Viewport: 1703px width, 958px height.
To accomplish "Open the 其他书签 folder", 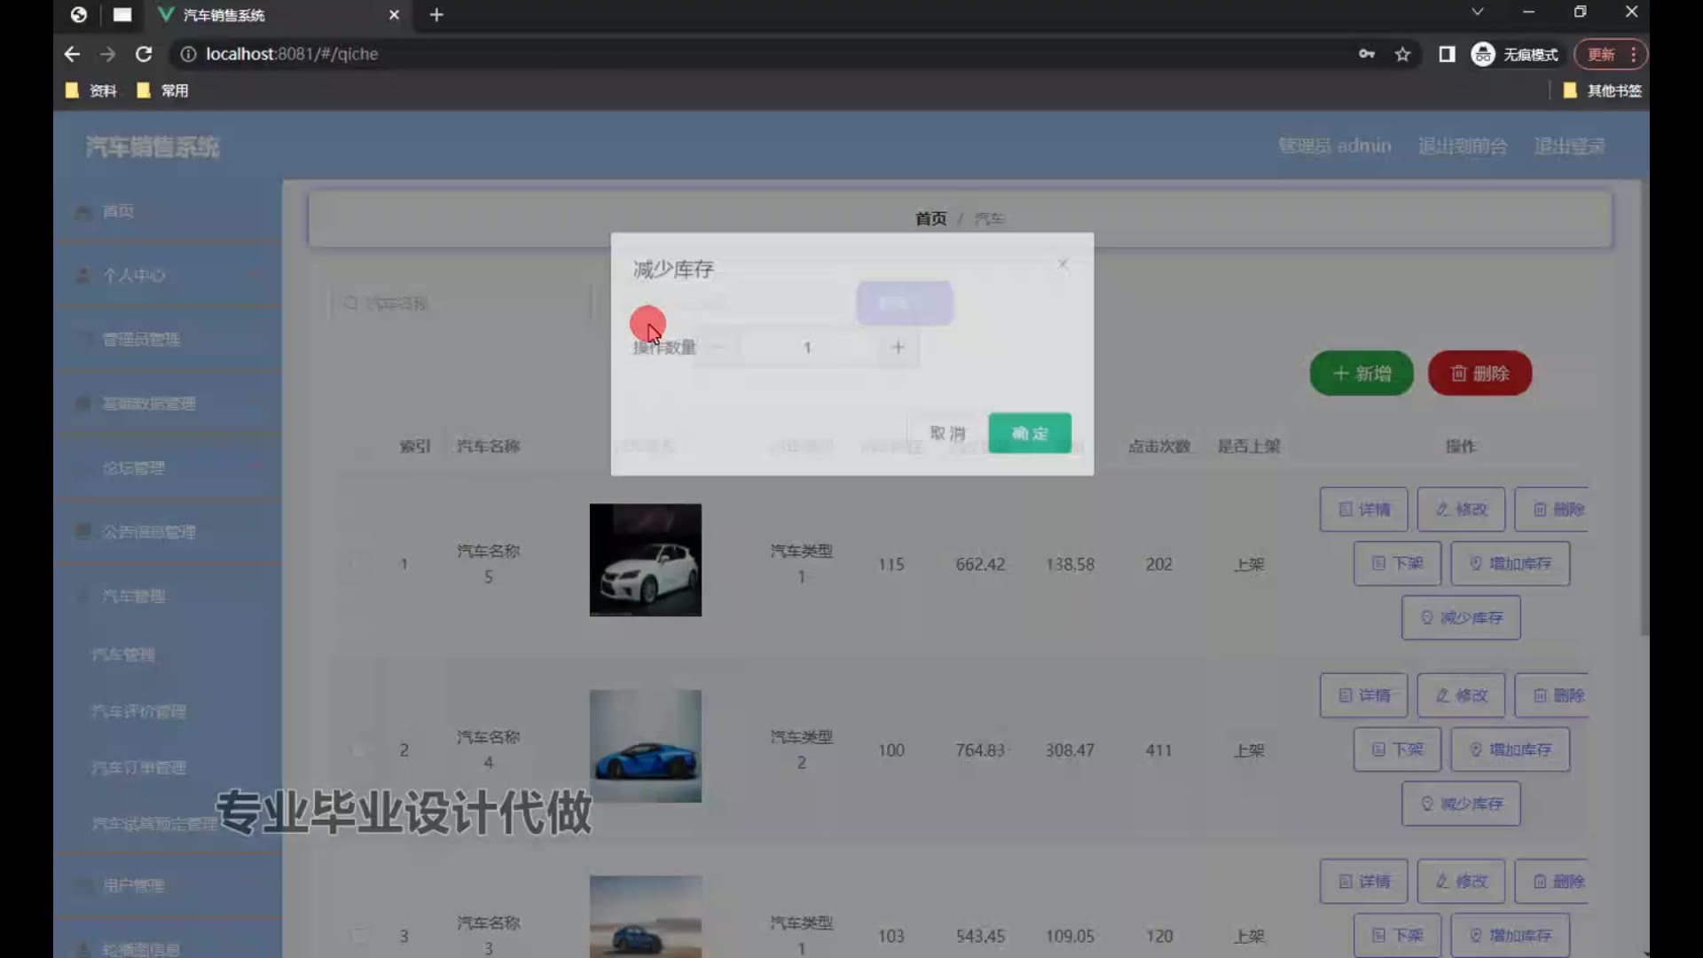I will click(1602, 90).
